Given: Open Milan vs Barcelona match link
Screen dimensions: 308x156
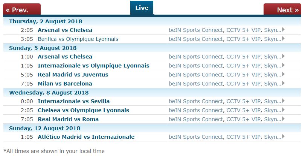Looking at the screenshot, I should [65, 84].
